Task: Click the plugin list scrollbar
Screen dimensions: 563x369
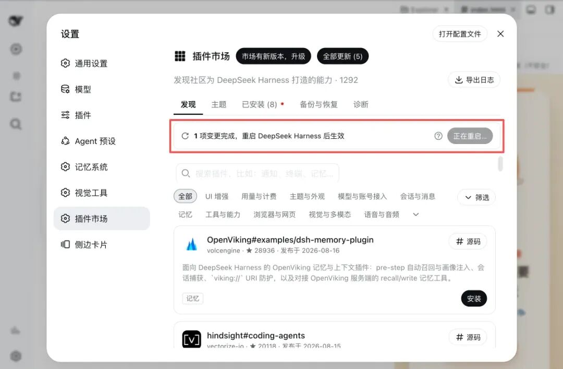Action: [500, 164]
